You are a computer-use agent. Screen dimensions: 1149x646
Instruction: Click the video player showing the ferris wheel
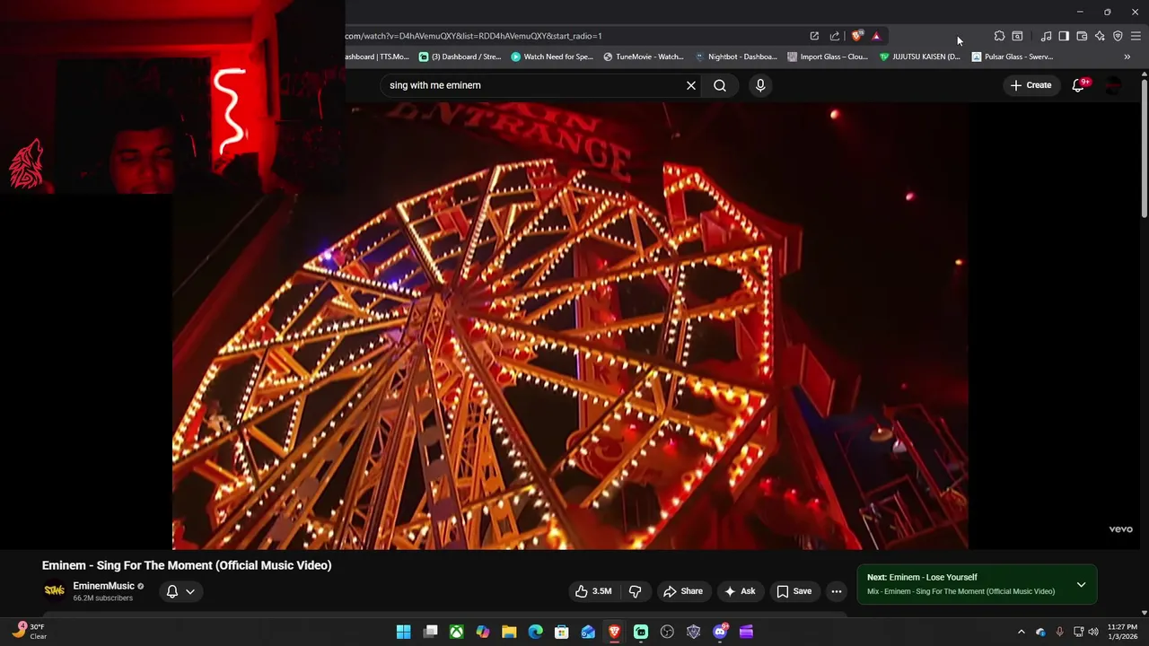tap(570, 325)
